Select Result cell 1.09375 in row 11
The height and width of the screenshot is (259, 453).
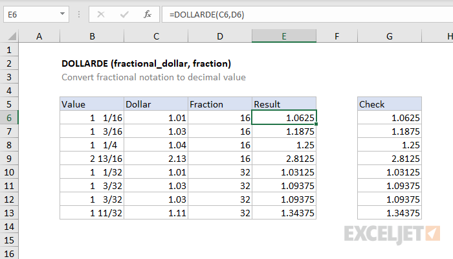284,186
